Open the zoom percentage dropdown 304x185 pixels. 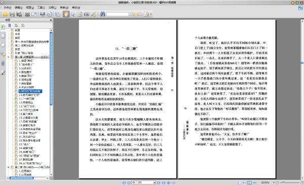pos(274,182)
